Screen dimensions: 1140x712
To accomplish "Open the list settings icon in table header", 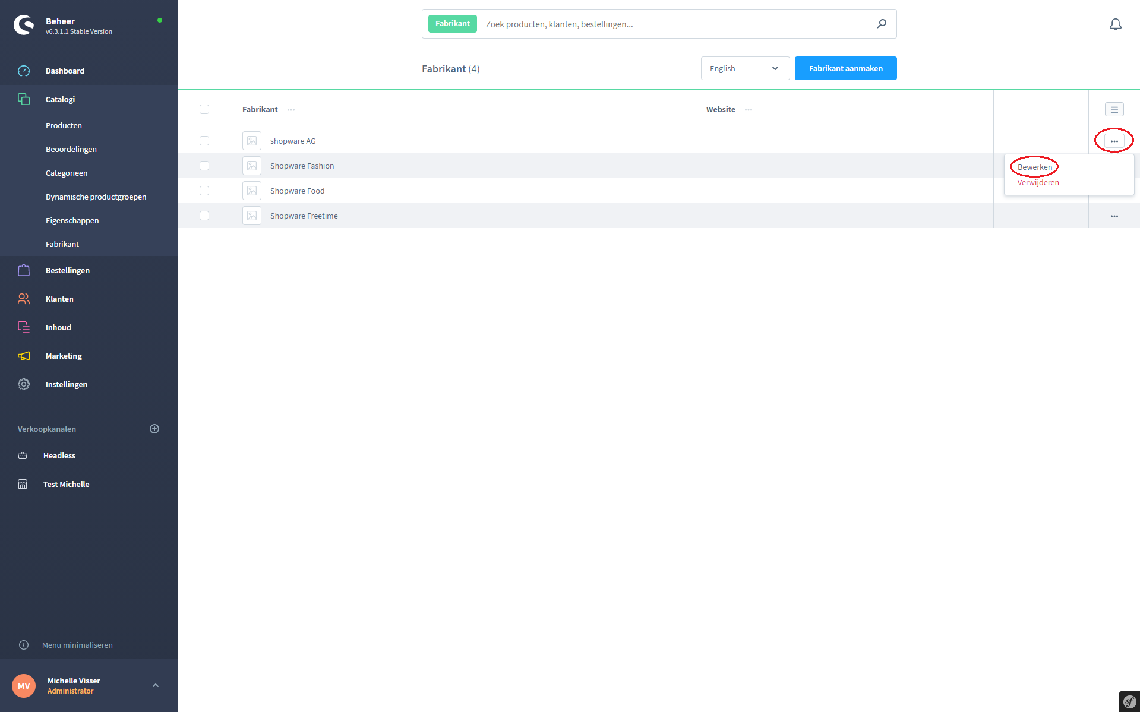I will click(x=1114, y=109).
